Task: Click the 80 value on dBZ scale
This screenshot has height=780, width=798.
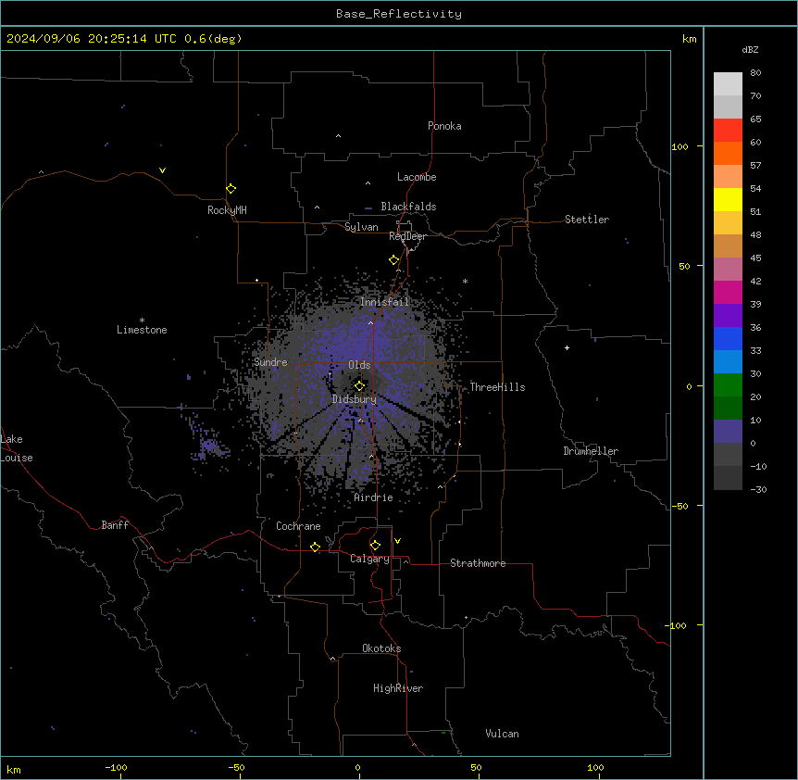Action: pos(755,73)
